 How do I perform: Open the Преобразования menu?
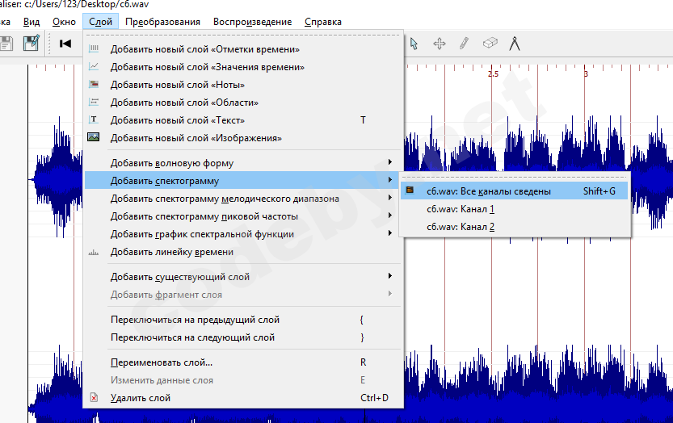click(x=162, y=22)
